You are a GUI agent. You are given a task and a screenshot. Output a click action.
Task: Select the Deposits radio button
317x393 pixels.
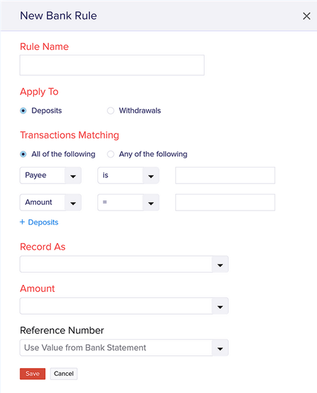(23, 110)
